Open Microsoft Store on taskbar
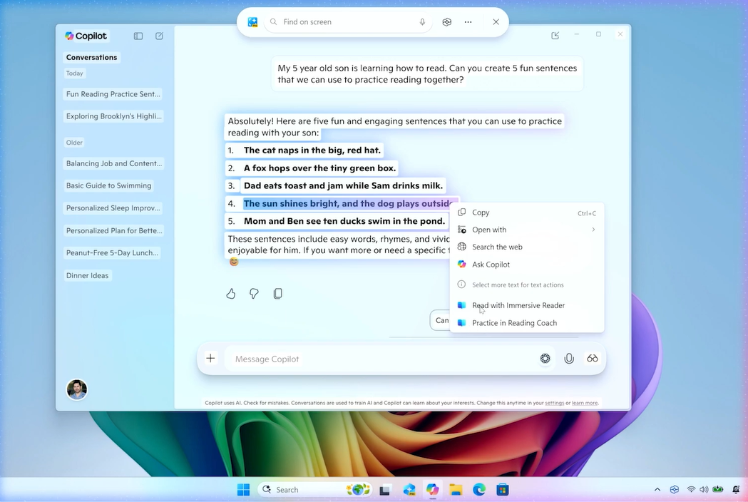This screenshot has height=502, width=748. (502, 490)
